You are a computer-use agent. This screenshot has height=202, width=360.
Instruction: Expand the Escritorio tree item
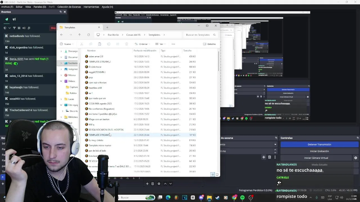click(61, 63)
